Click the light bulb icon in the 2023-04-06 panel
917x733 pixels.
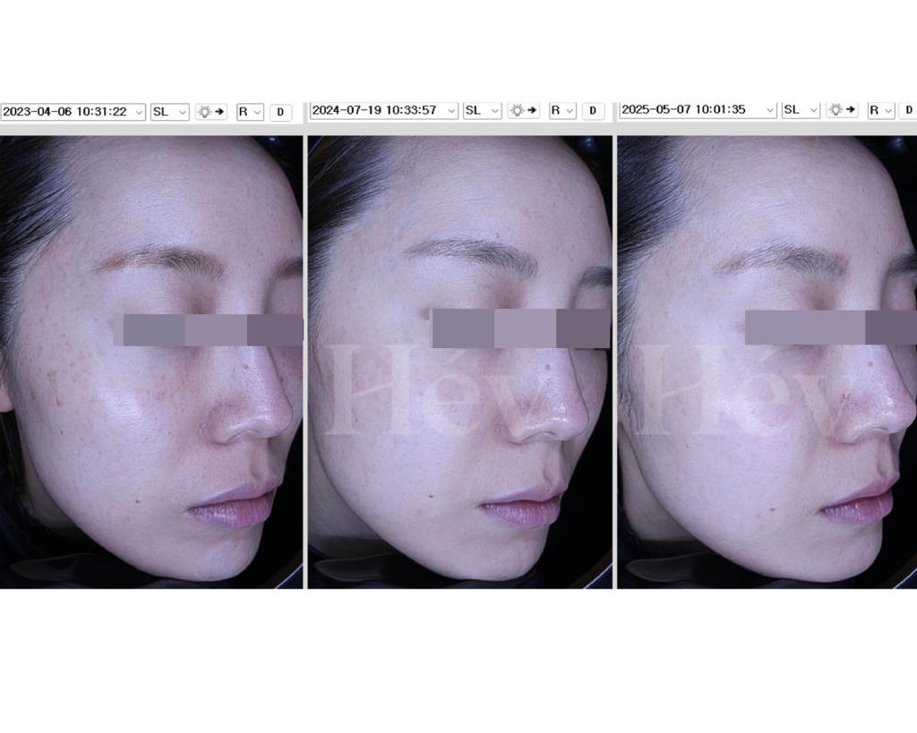(x=210, y=112)
